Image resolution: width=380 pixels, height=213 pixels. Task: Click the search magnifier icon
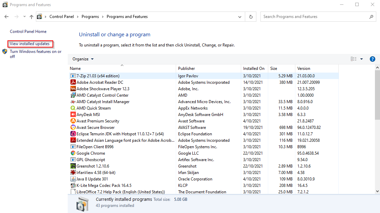pos(371,17)
